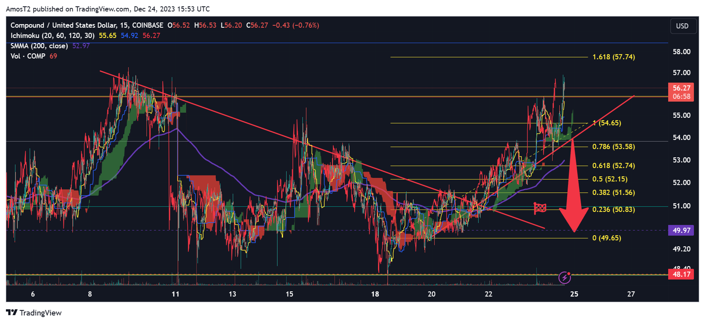Select the 0.5 (52.15) Fibonacci label
The image size is (705, 323).
coord(610,179)
